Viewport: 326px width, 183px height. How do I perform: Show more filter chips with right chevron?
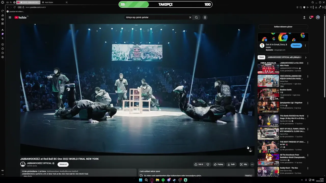pos(306,57)
